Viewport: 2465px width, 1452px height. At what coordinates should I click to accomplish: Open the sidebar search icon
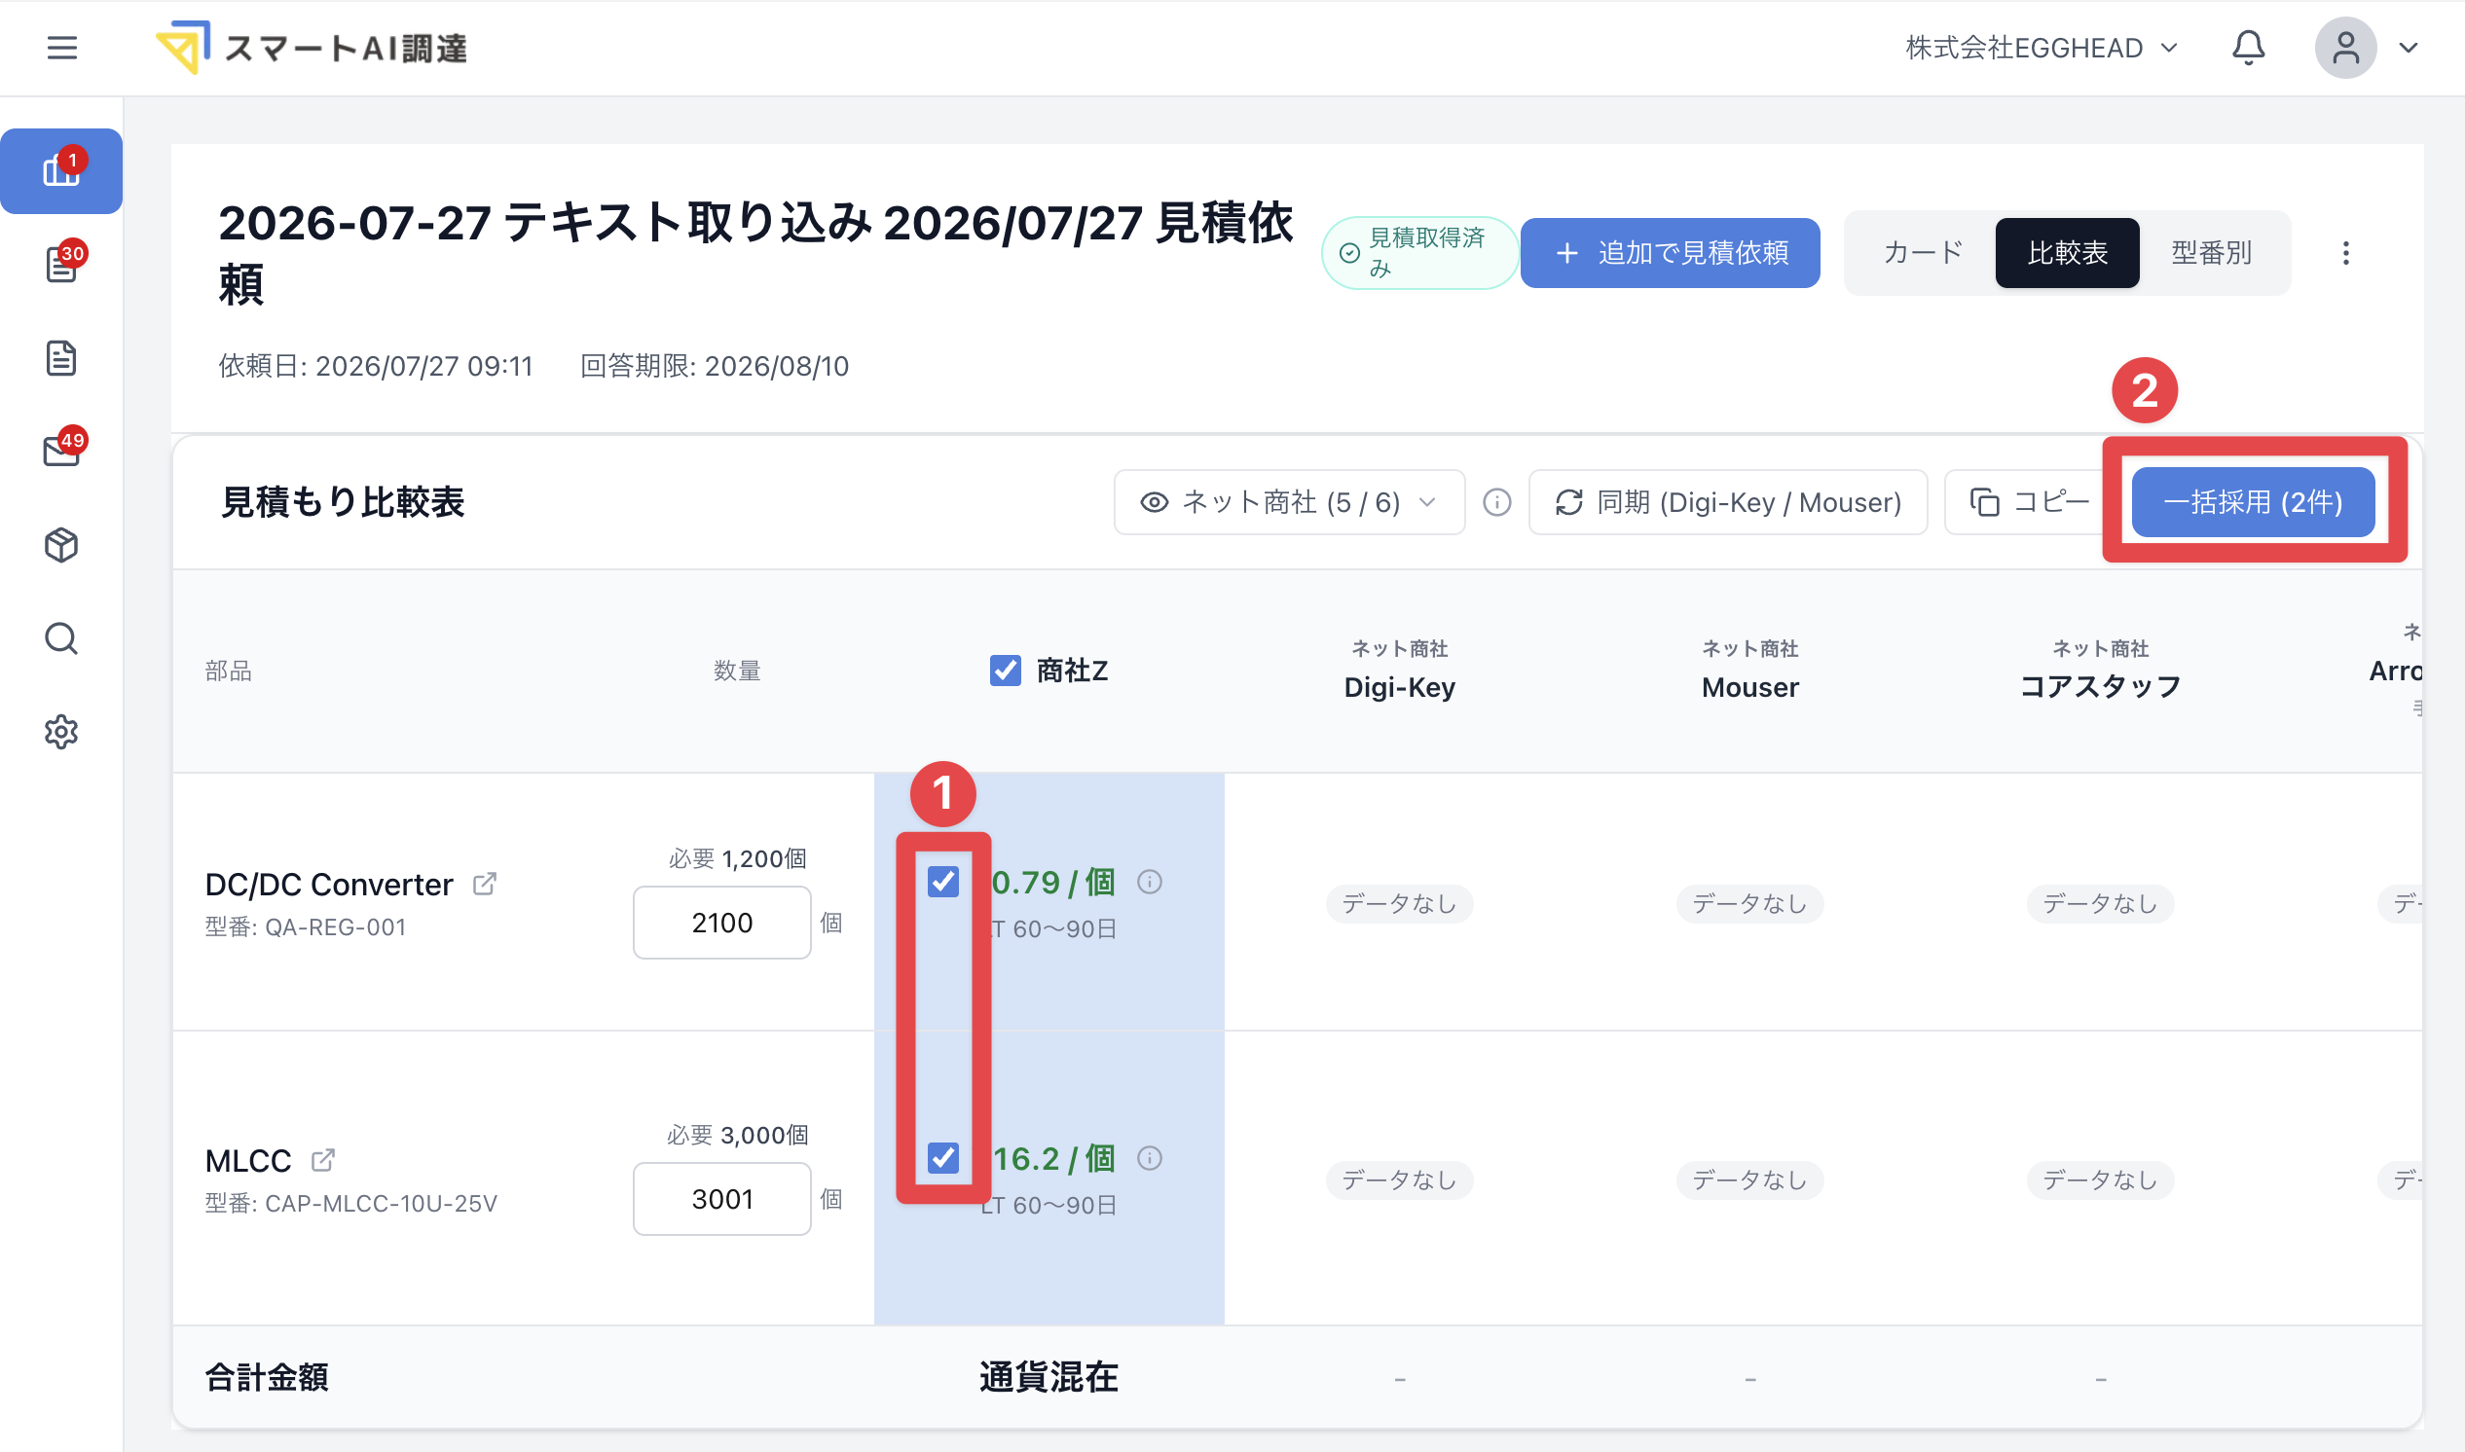tap(61, 638)
